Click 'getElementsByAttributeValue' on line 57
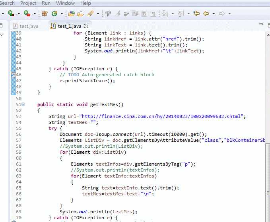Screen dimensions: 270x222 pyautogui.click(x=161, y=140)
